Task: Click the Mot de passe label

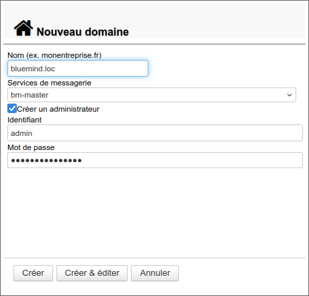Action: tap(31, 147)
